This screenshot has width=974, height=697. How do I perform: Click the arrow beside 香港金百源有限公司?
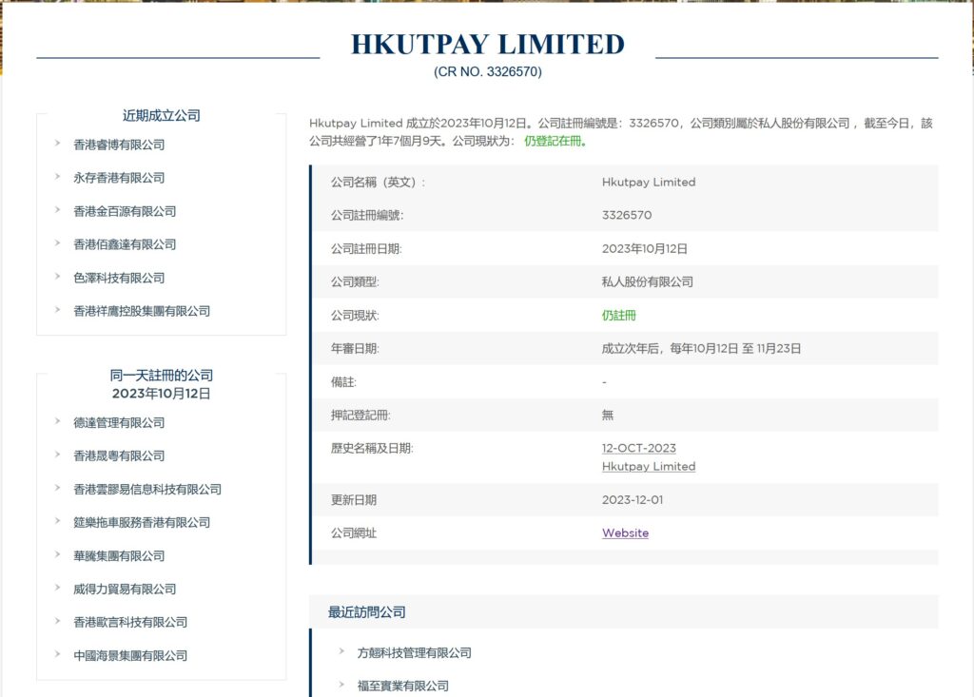[x=57, y=209]
